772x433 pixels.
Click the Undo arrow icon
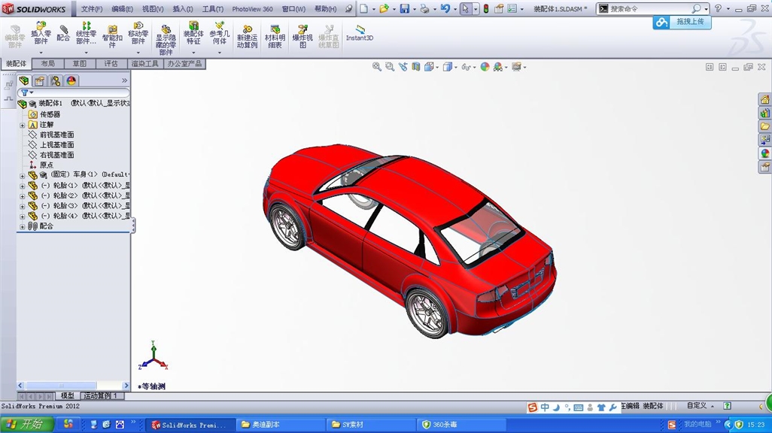click(x=445, y=9)
